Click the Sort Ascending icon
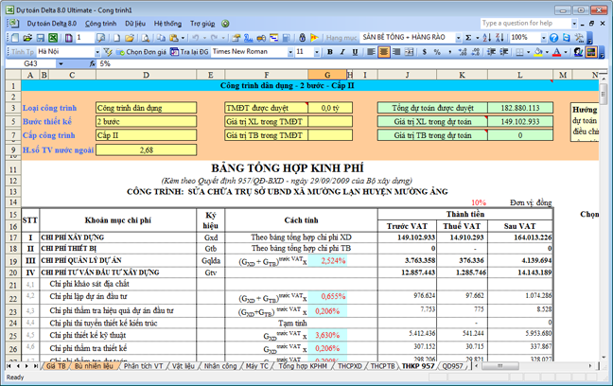Image resolution: width=613 pixels, height=386 pixels. [486, 37]
